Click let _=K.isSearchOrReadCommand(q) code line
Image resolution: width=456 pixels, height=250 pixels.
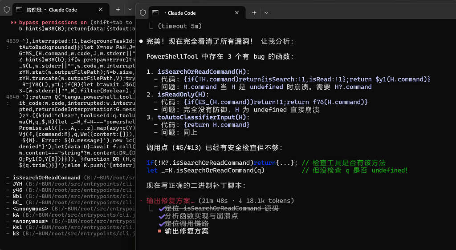coord(206,170)
